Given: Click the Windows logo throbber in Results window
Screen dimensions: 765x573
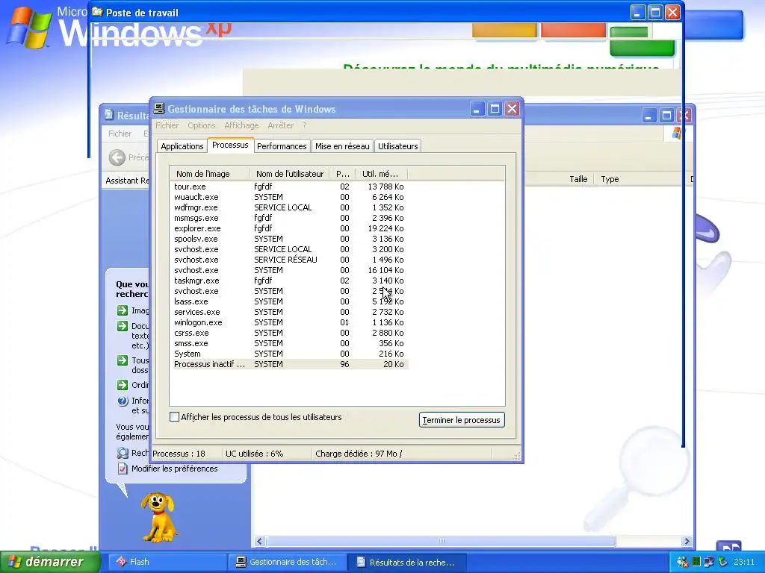Looking at the screenshot, I should click(x=677, y=133).
